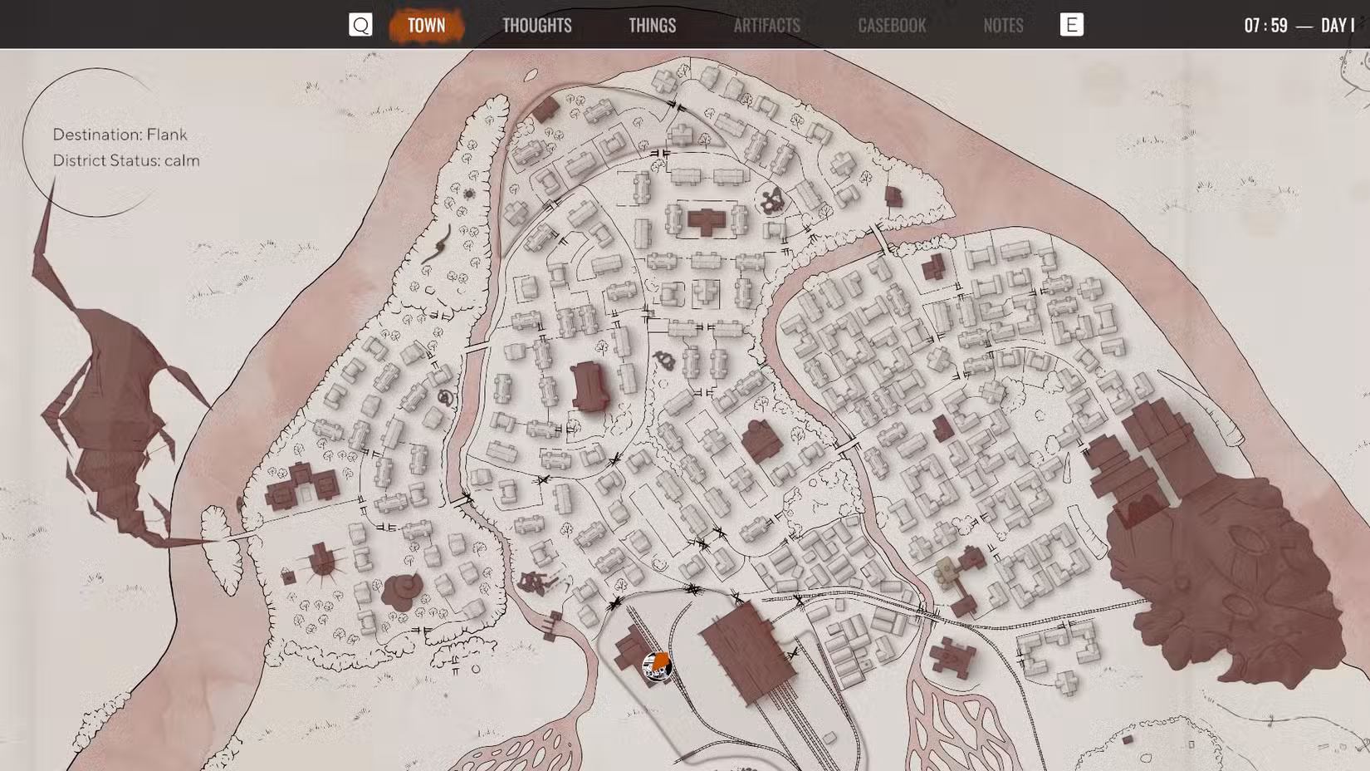
Task: Click the Destination: Flank label
Action: coord(120,134)
